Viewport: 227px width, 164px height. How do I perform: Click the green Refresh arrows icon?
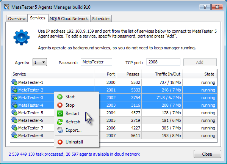(x=60, y=122)
